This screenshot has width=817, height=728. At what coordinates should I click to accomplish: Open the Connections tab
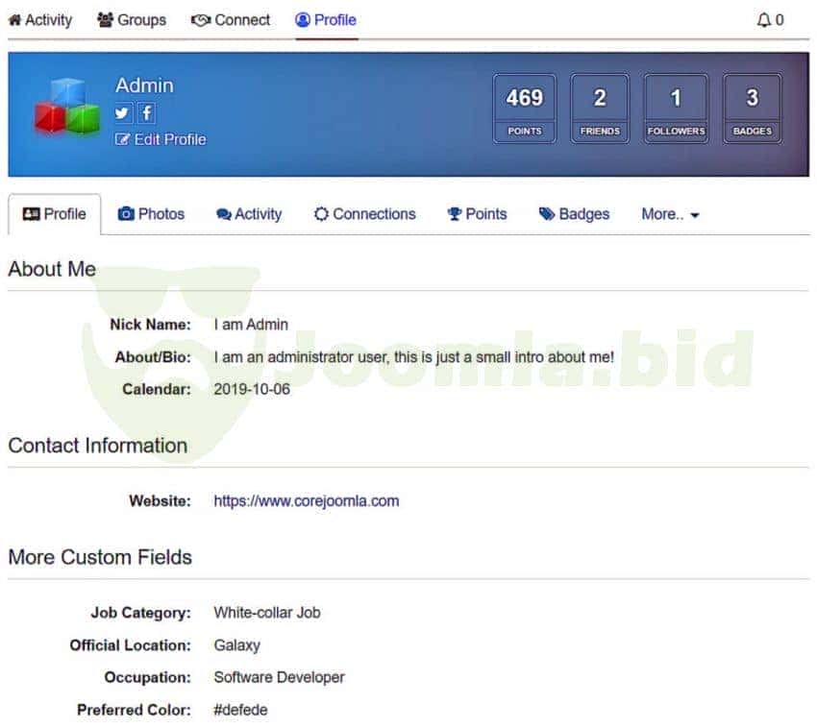[x=364, y=214]
